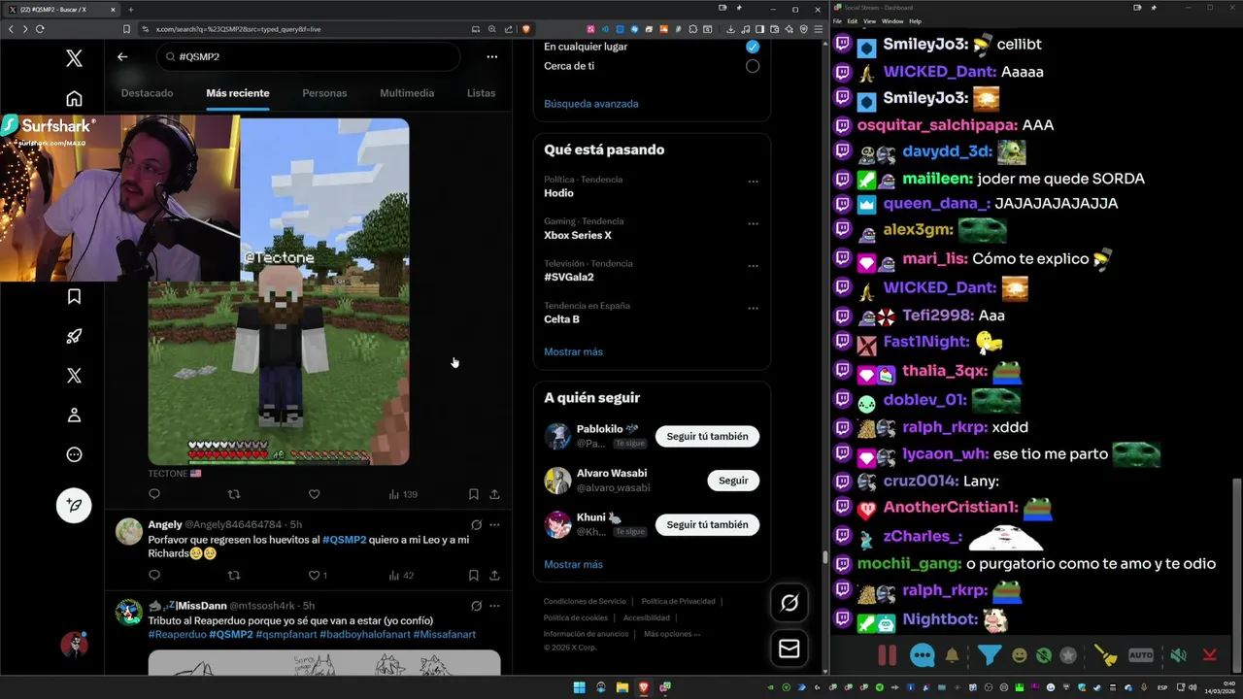Click 'Seguir tú también' for Pablokilo
This screenshot has height=699, width=1243.
point(707,437)
